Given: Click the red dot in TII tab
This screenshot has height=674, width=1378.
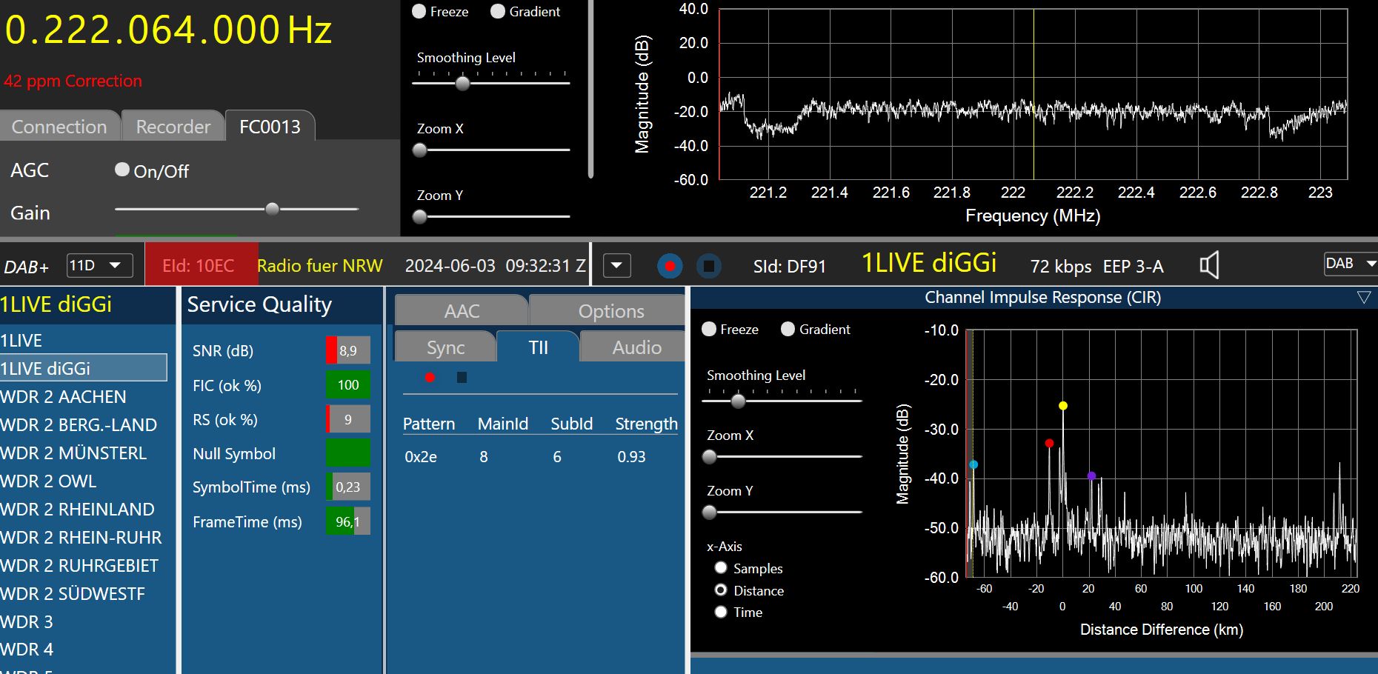Looking at the screenshot, I should [x=430, y=378].
